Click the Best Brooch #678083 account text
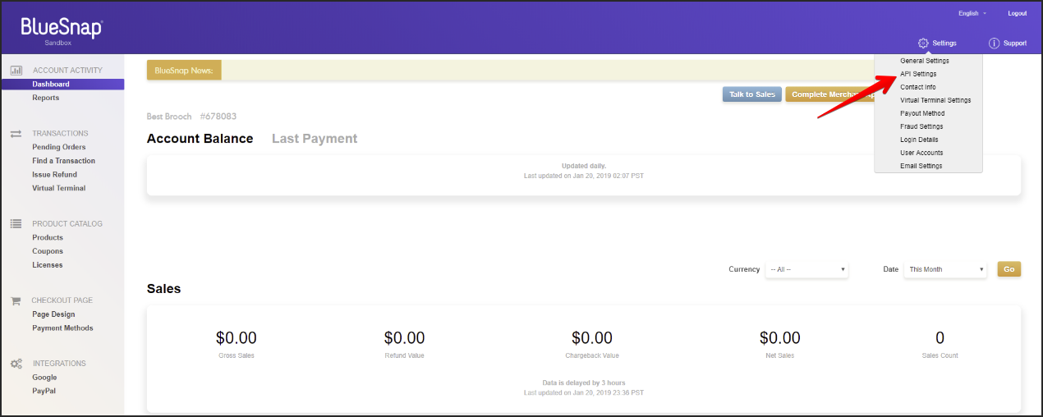 (191, 117)
